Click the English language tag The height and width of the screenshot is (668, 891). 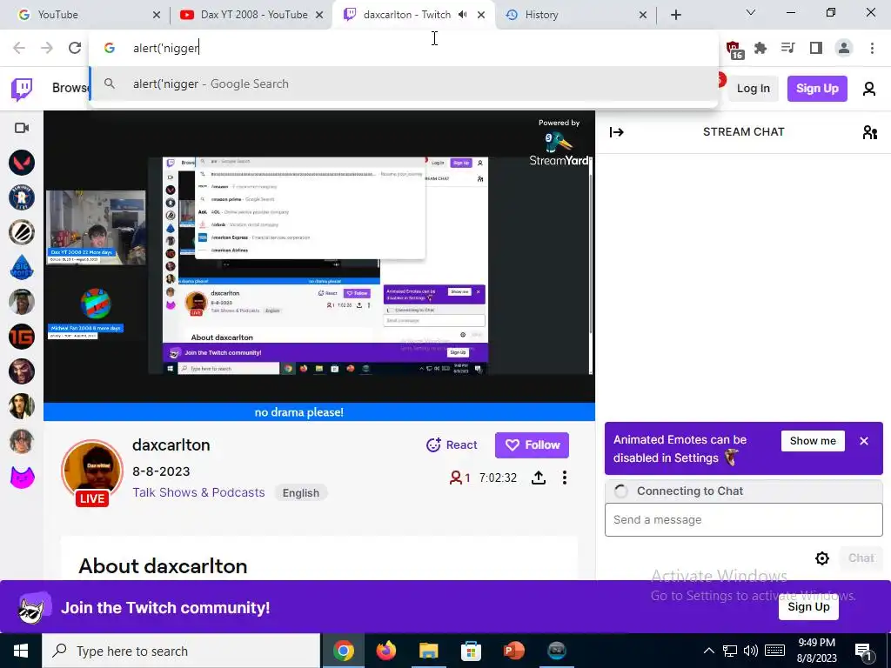(300, 493)
